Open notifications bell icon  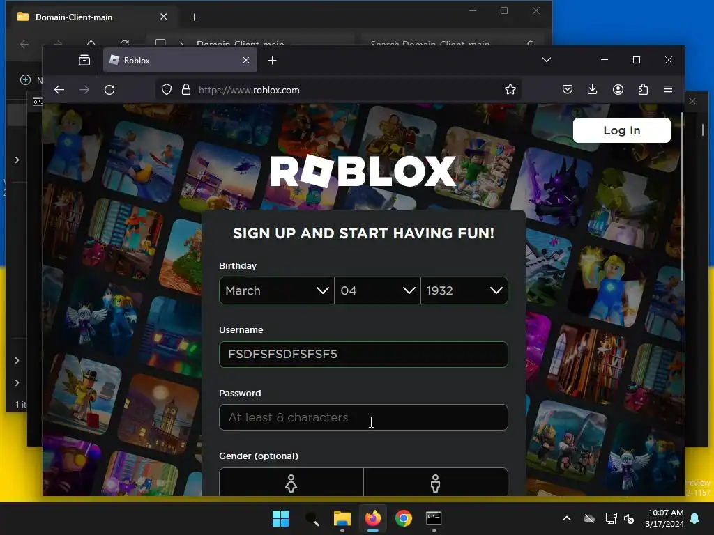695,518
